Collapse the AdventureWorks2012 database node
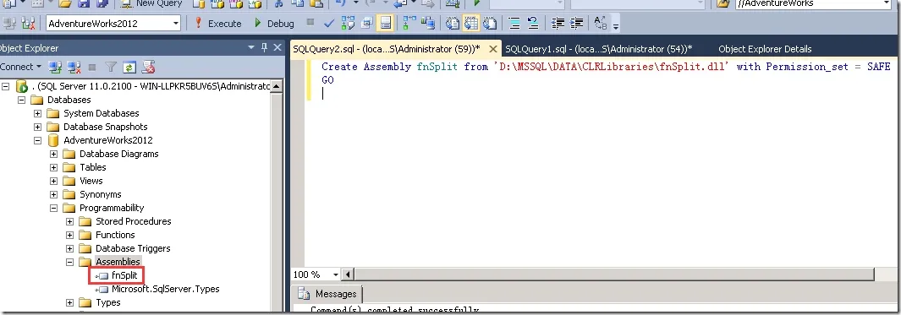This screenshot has width=901, height=315. 38,140
